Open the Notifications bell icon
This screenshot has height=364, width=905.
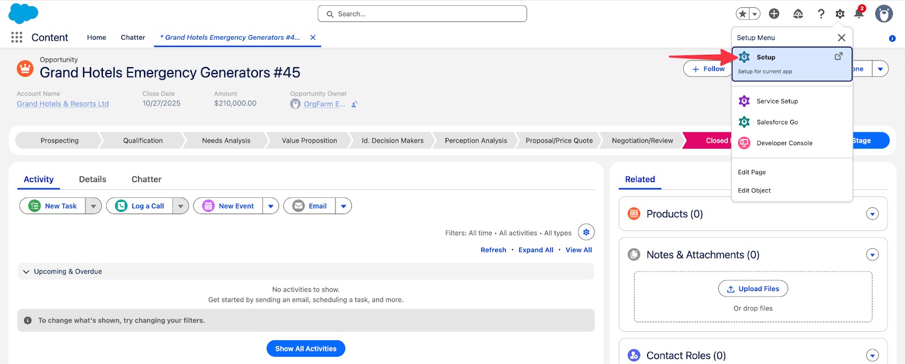click(859, 14)
